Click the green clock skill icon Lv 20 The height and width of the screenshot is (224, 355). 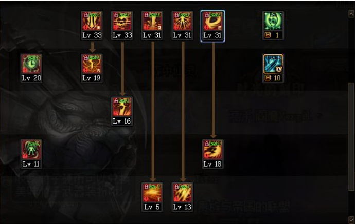31,64
